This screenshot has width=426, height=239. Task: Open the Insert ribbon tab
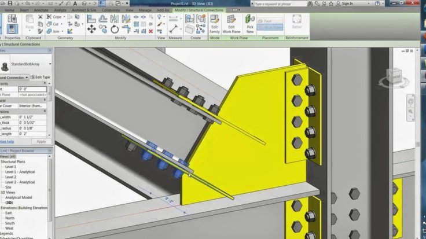click(x=24, y=10)
